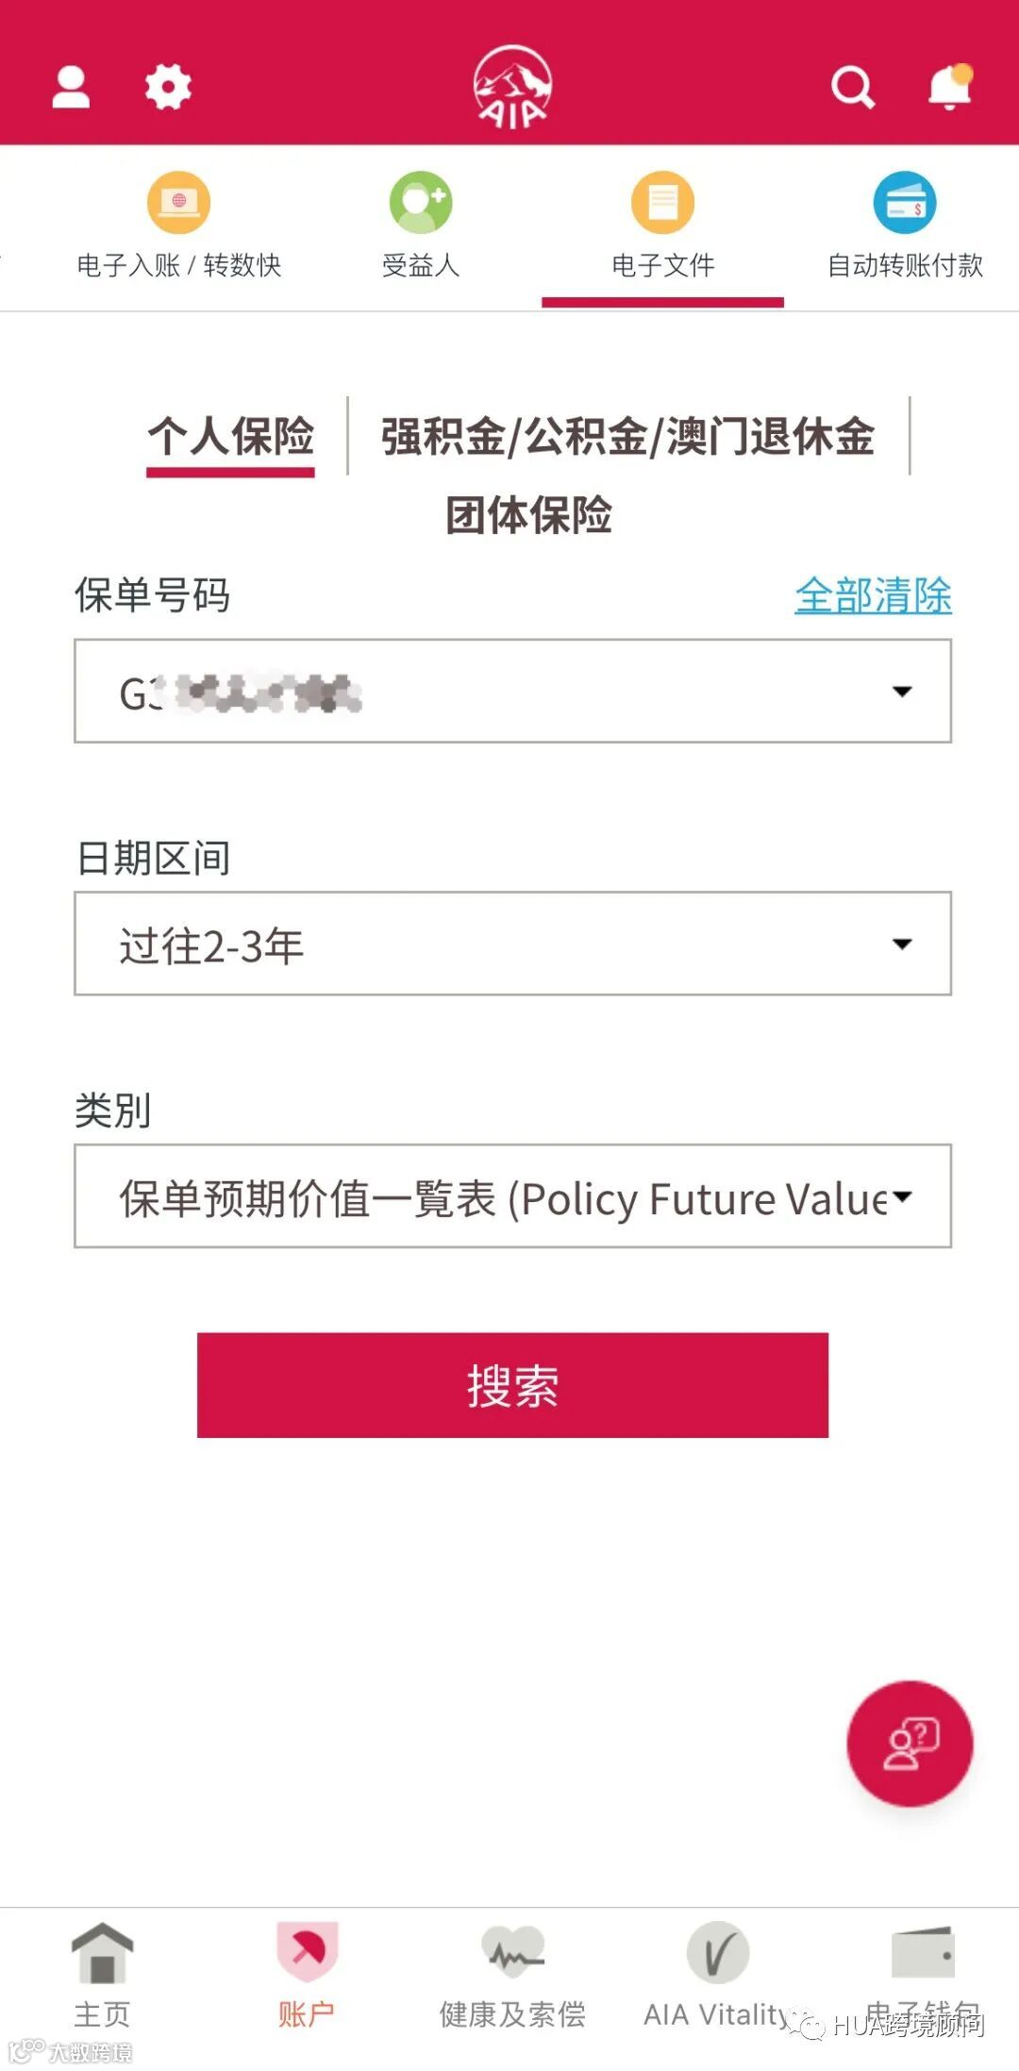This screenshot has height=2071, width=1019.
Task: Open the user profile icon
Action: click(71, 87)
